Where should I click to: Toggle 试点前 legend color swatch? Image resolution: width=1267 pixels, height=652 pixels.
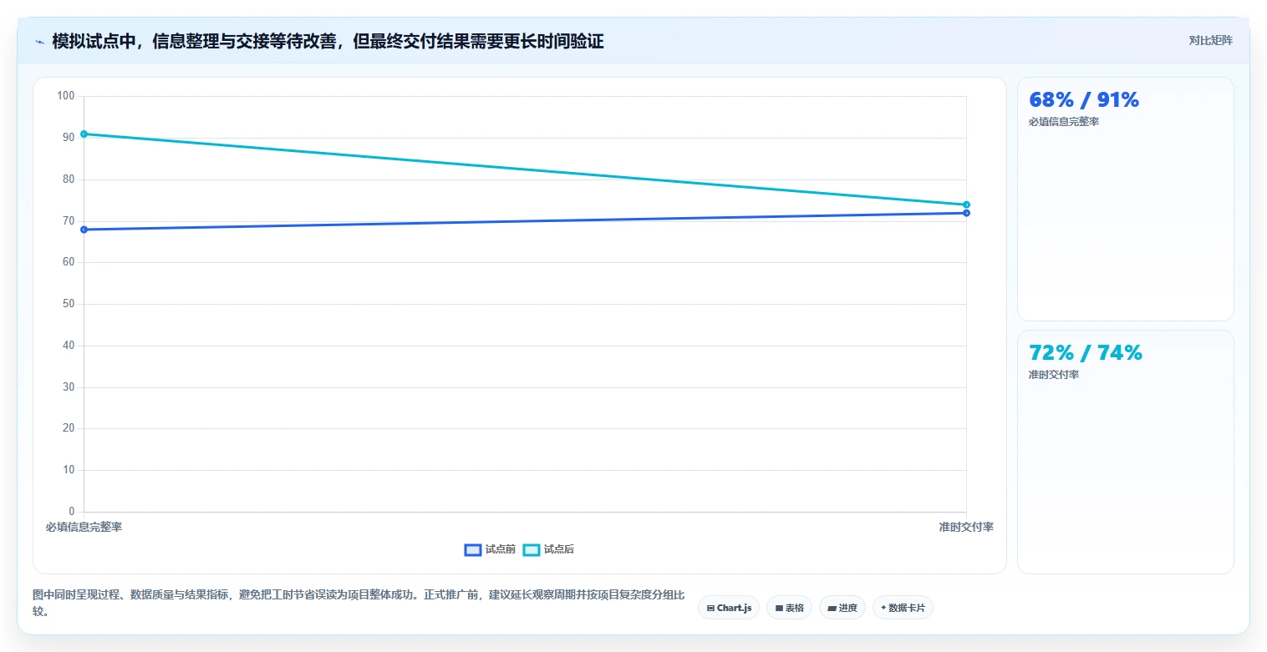click(473, 549)
